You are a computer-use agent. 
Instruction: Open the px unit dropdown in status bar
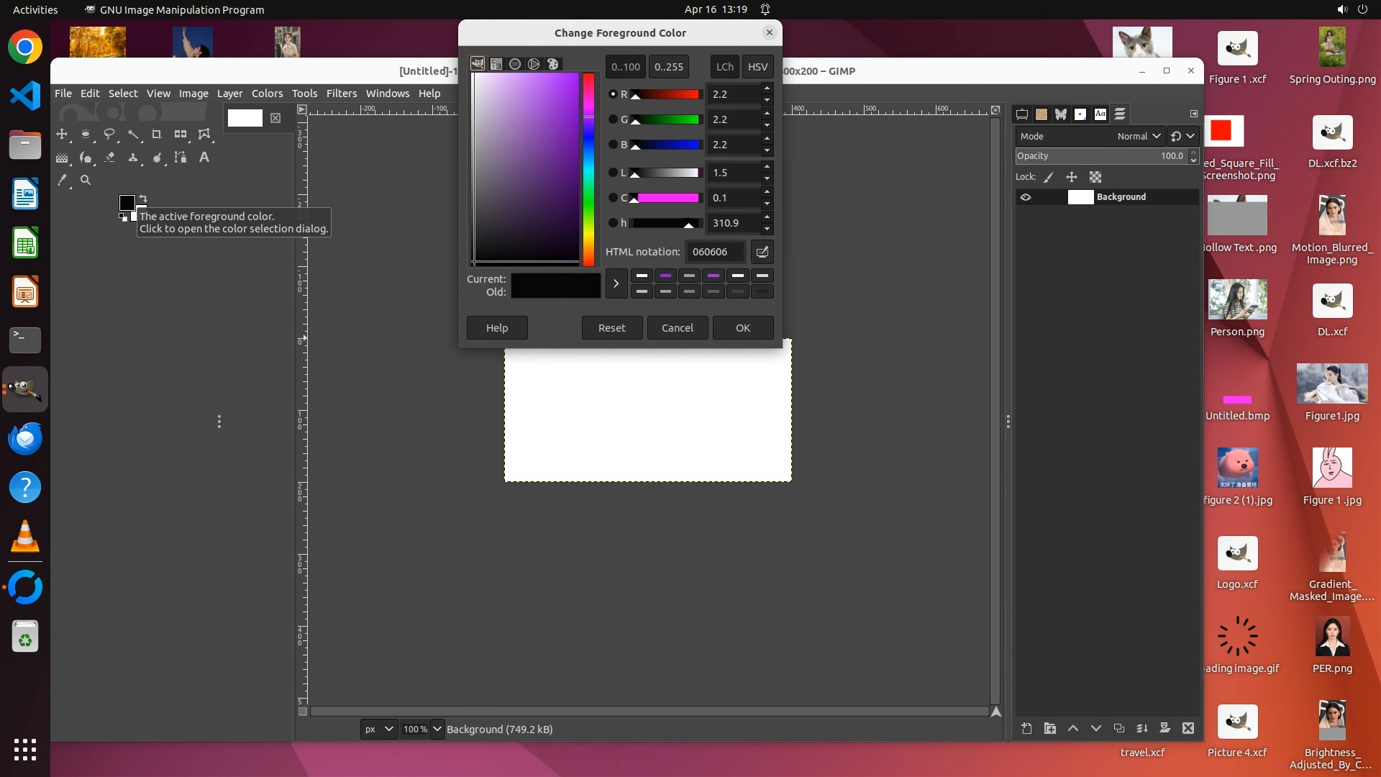click(x=378, y=730)
